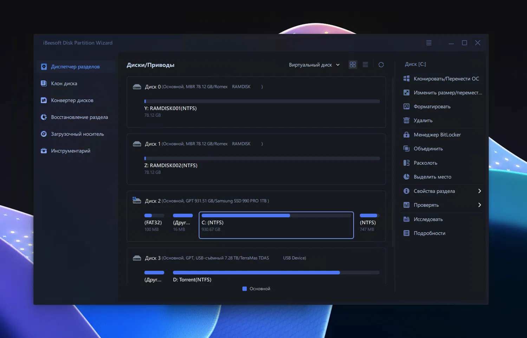
Task: Click the Инструментарий toolbox icon
Action: click(44, 151)
